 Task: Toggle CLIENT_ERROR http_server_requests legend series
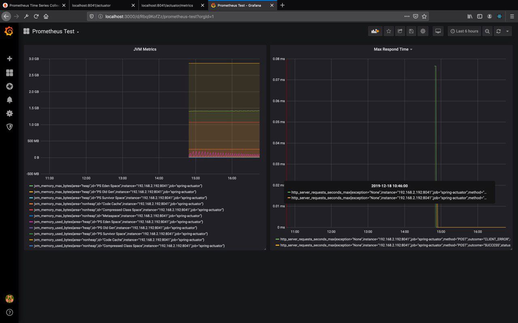point(395,239)
